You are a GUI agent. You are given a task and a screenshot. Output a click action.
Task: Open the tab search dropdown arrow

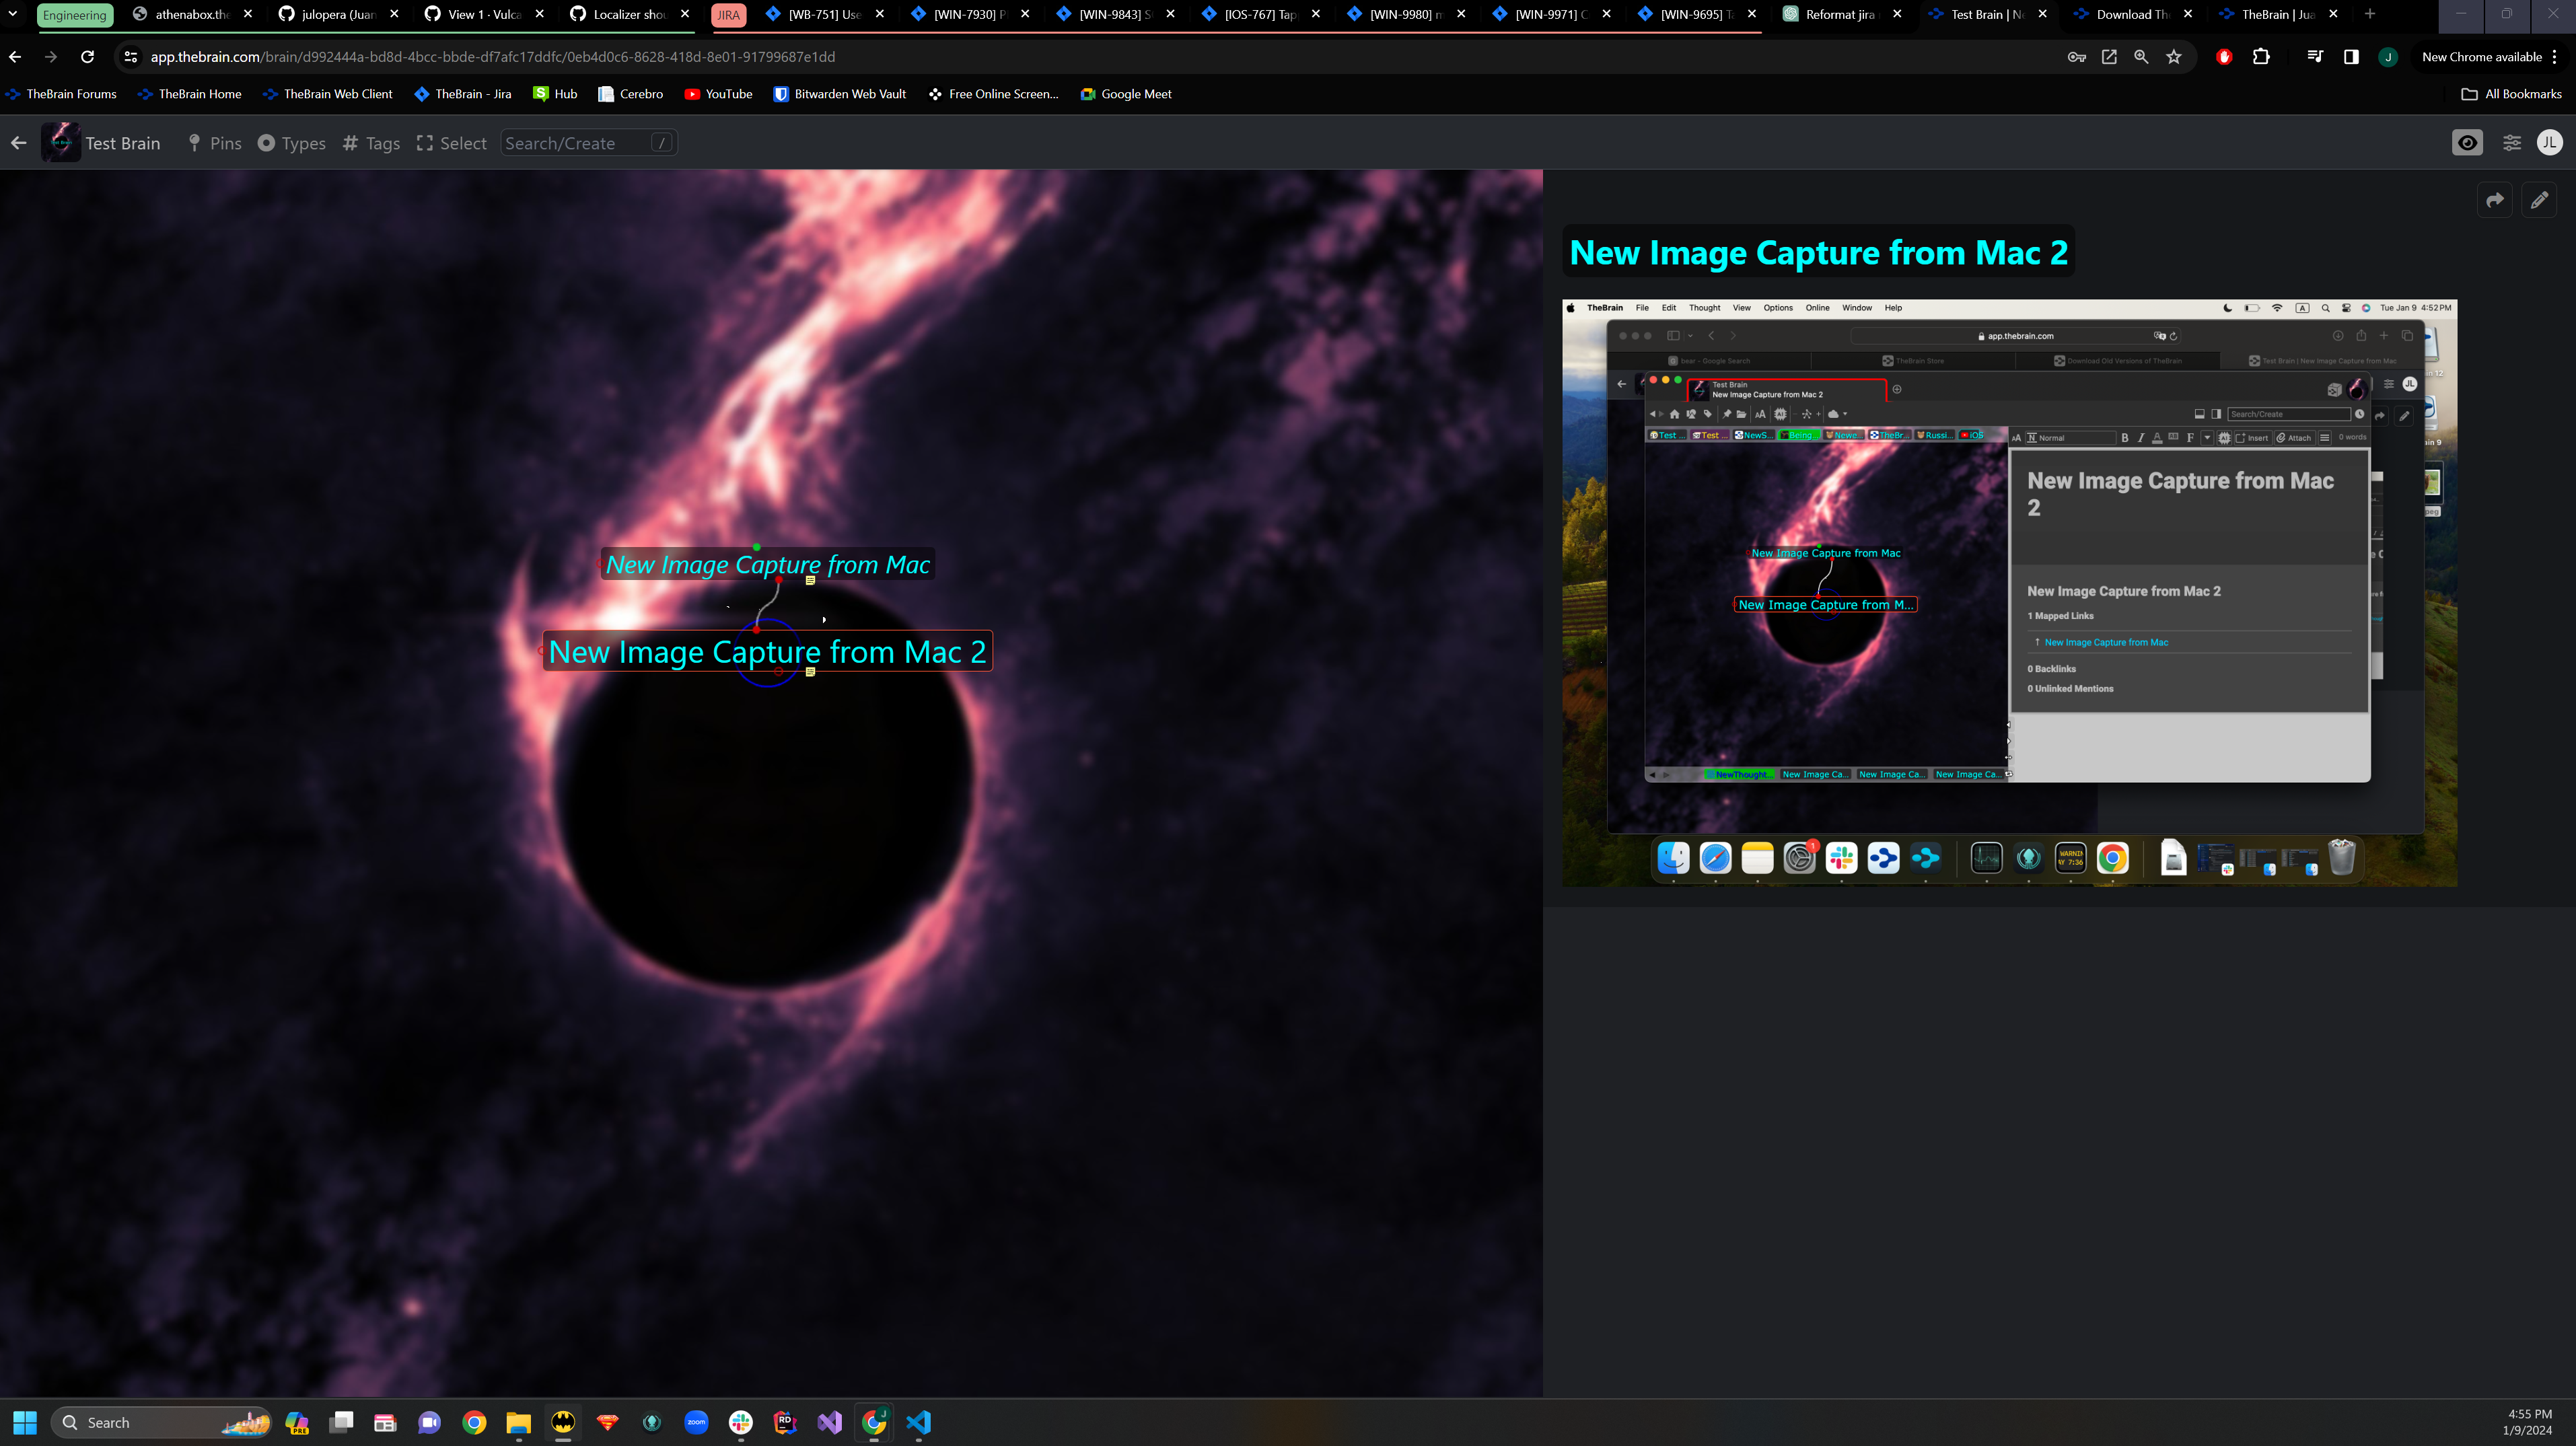pyautogui.click(x=13, y=14)
